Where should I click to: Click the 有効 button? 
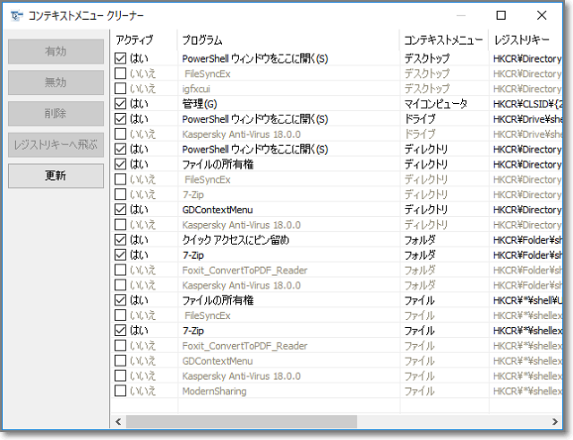pyautogui.click(x=55, y=52)
